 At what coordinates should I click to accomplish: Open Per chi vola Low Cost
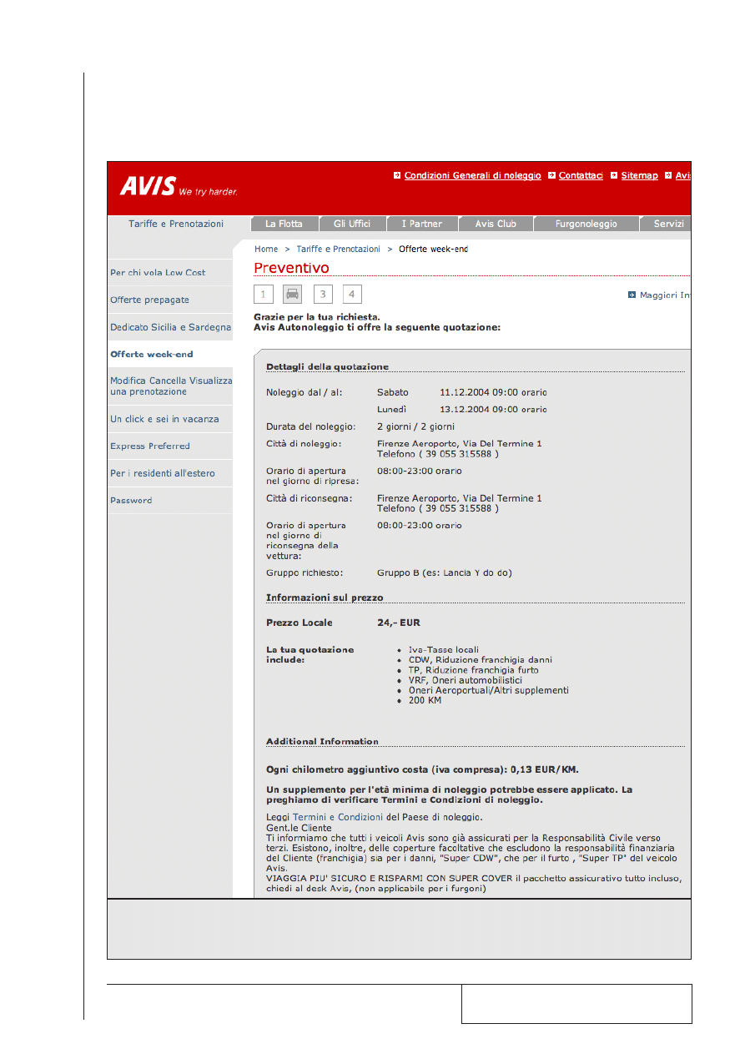pos(158,273)
